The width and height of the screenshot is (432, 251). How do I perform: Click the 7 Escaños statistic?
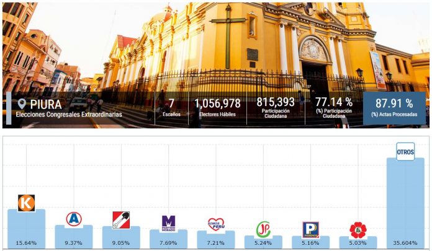click(171, 107)
